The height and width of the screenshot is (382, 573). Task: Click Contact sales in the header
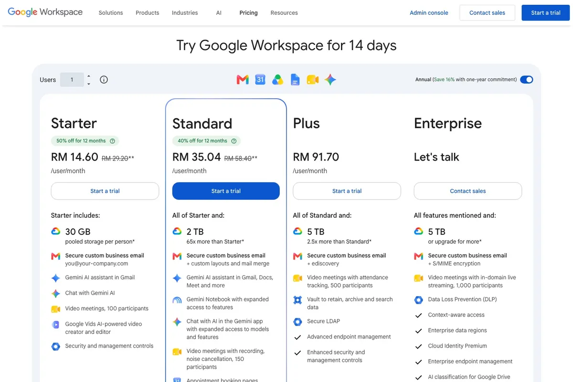(x=487, y=13)
